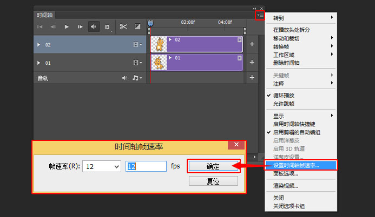The width and height of the screenshot is (375, 217).
Task: Click the filmstrip icon on track 02
Action: pos(136,45)
